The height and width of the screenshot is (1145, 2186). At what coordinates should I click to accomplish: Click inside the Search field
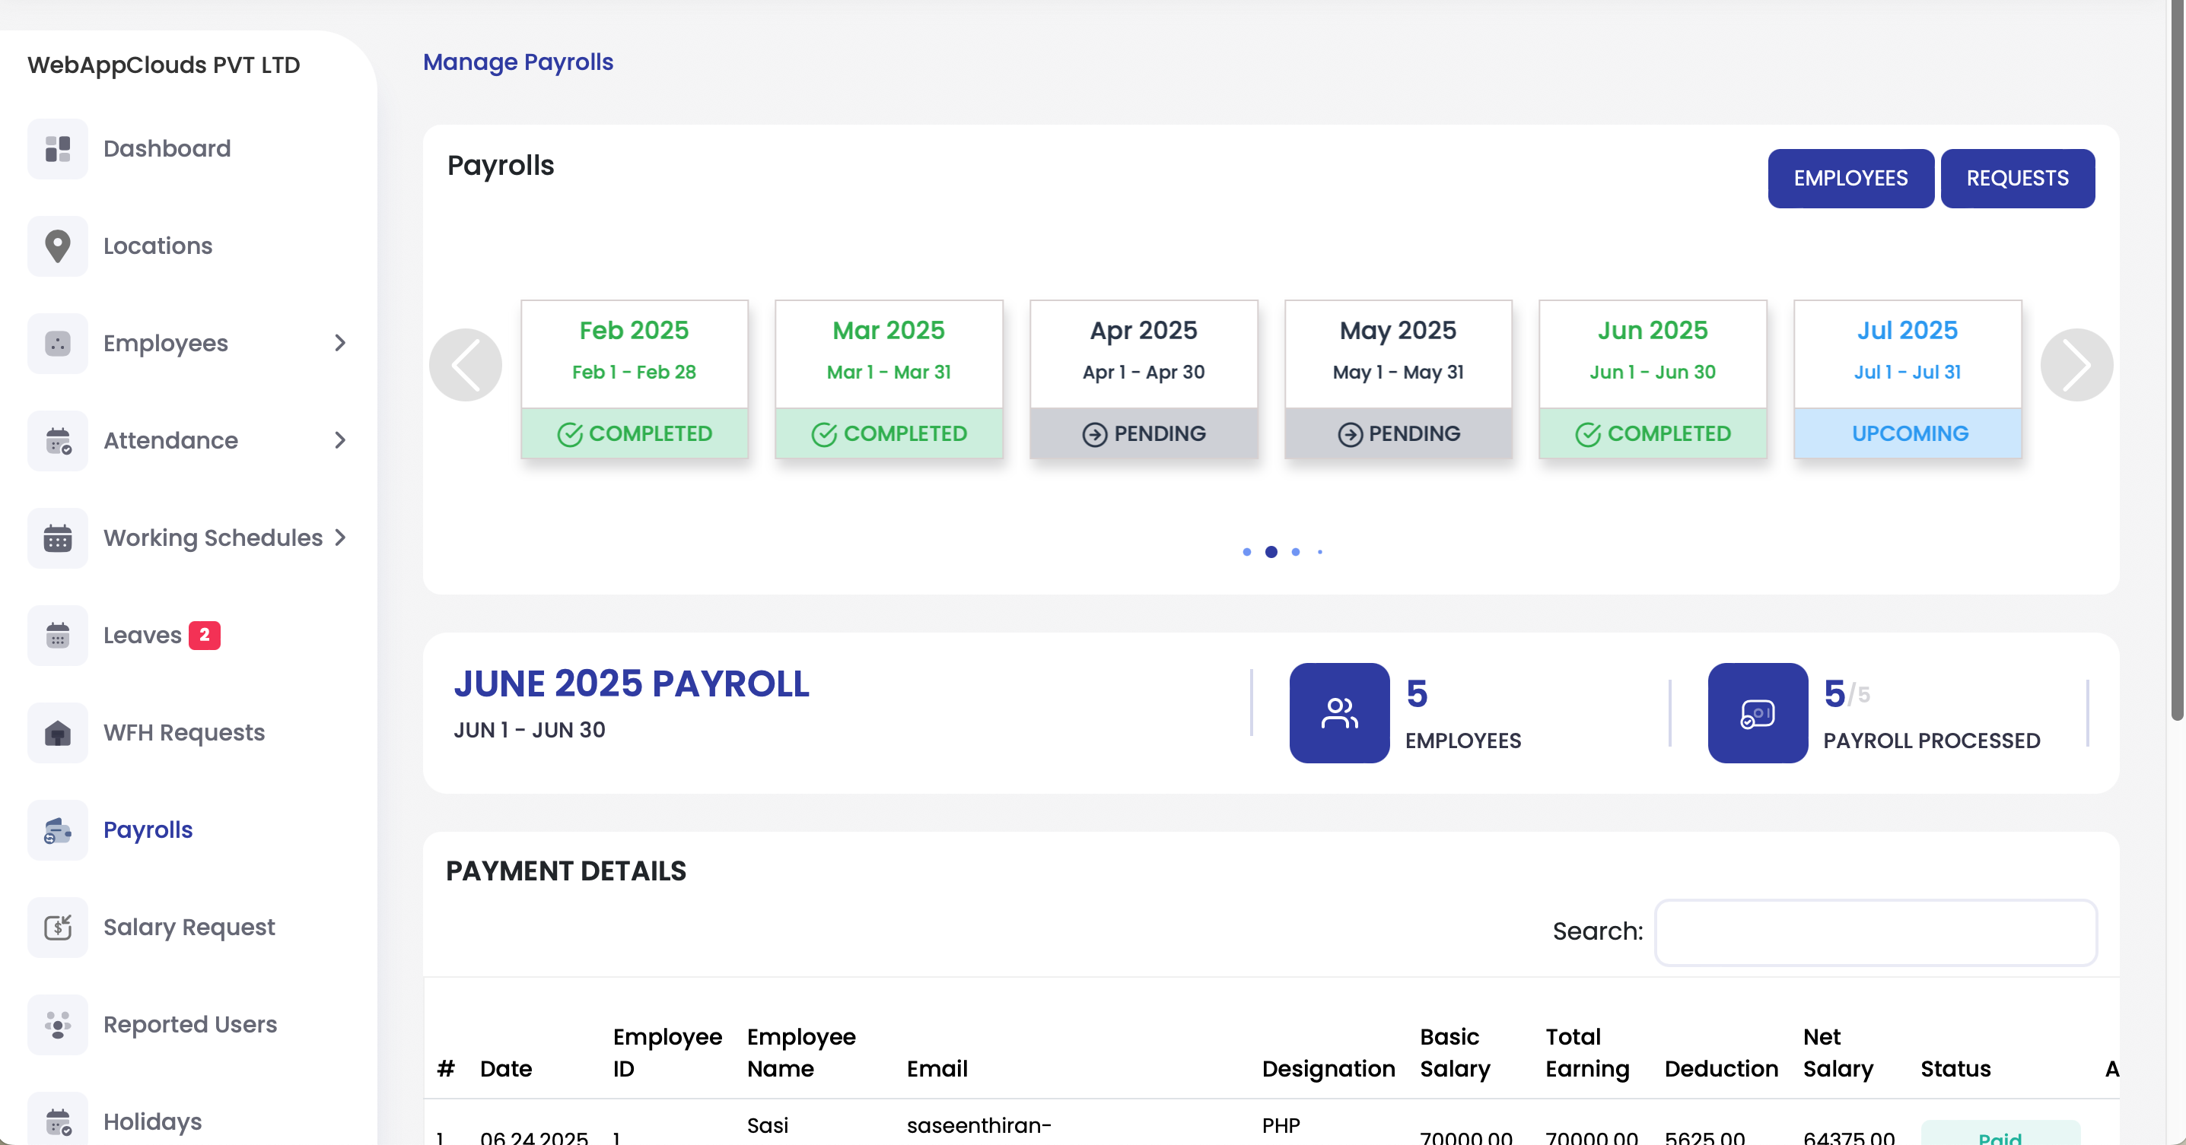tap(1875, 933)
